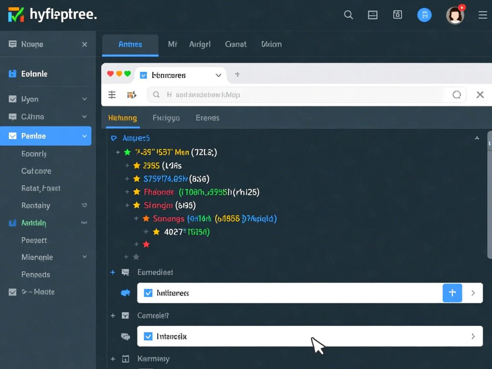Switch to the Antnes tab
Viewport: 492px width, 369px height.
coord(130,44)
